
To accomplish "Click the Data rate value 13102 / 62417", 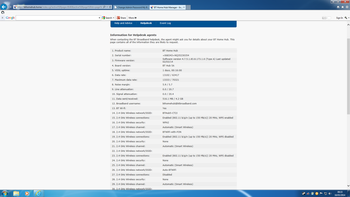I will click(171, 75).
